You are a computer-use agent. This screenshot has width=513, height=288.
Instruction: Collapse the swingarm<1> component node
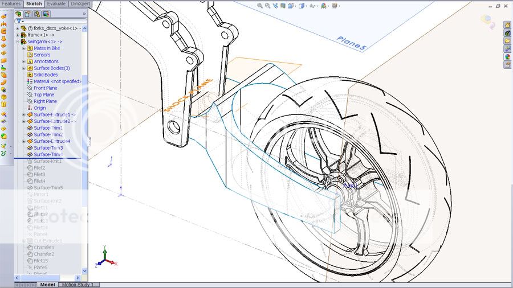point(18,42)
